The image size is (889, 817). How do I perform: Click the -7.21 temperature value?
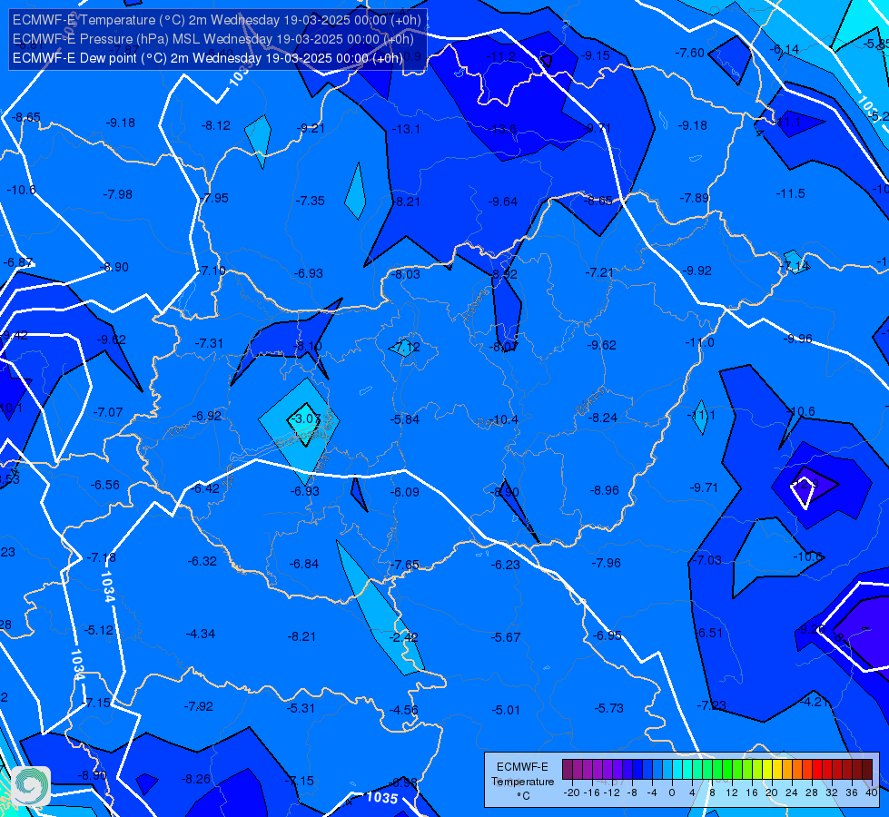point(599,272)
